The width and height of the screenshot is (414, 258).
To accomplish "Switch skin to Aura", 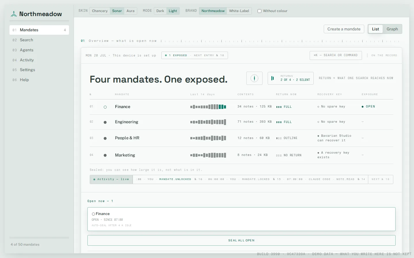I will click(x=131, y=11).
